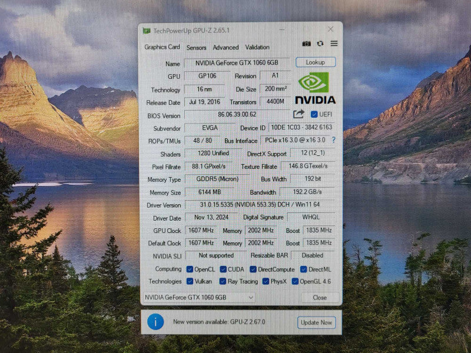This screenshot has width=471, height=353.
Task: Switch to the Sensors tab
Action: [196, 48]
